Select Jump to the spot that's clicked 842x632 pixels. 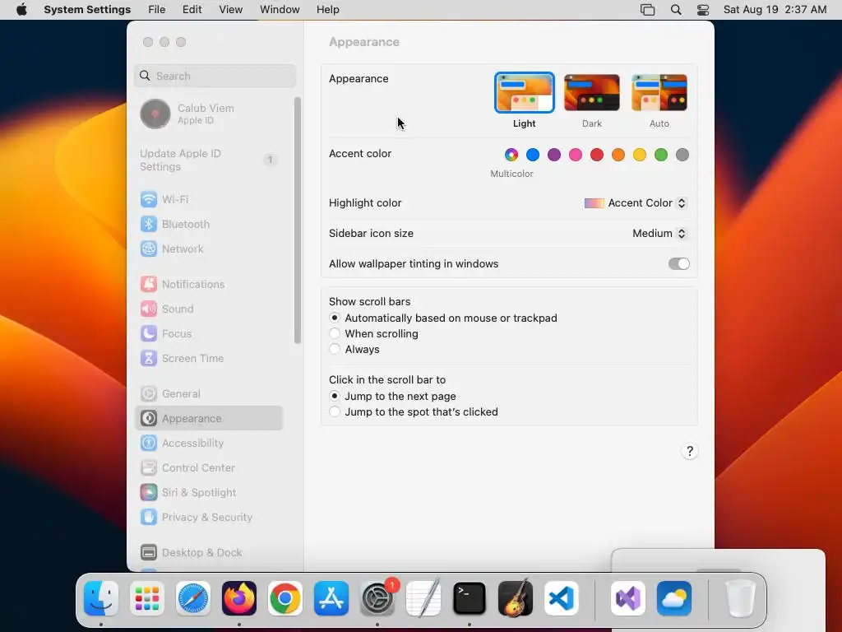[x=335, y=411]
